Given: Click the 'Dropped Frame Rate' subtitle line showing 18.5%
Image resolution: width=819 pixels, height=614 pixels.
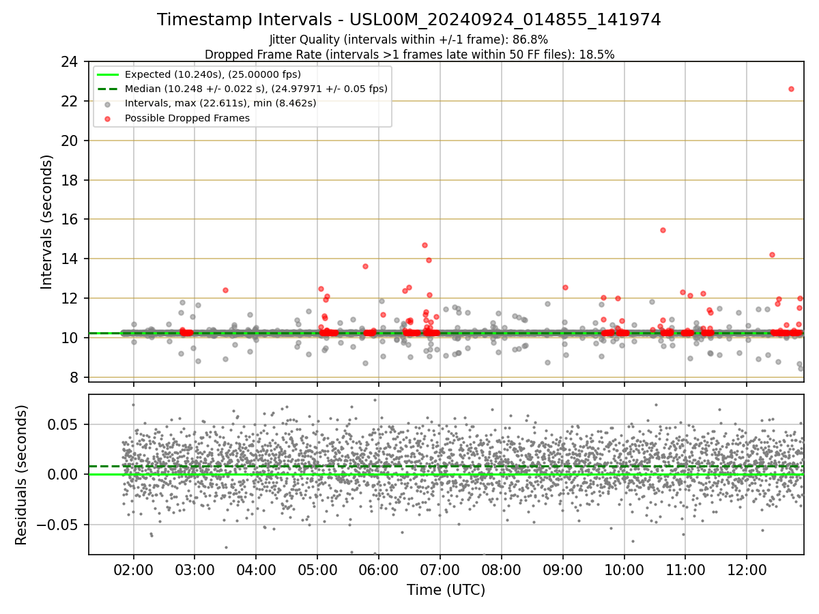Looking at the screenshot, I should click(409, 55).
